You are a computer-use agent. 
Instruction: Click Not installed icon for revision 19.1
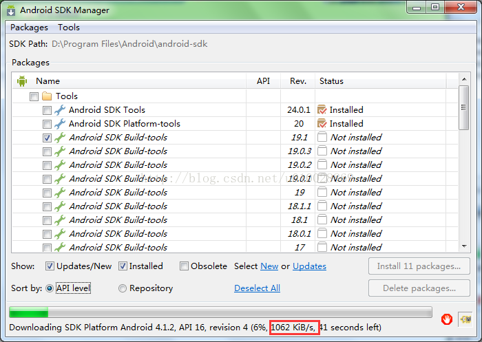322,137
